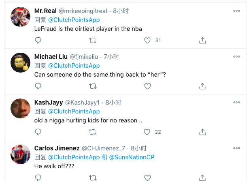The height and width of the screenshot is (182, 251).
Task: Like KashJayy's tweet with 22 likes
Action: pos(148,132)
